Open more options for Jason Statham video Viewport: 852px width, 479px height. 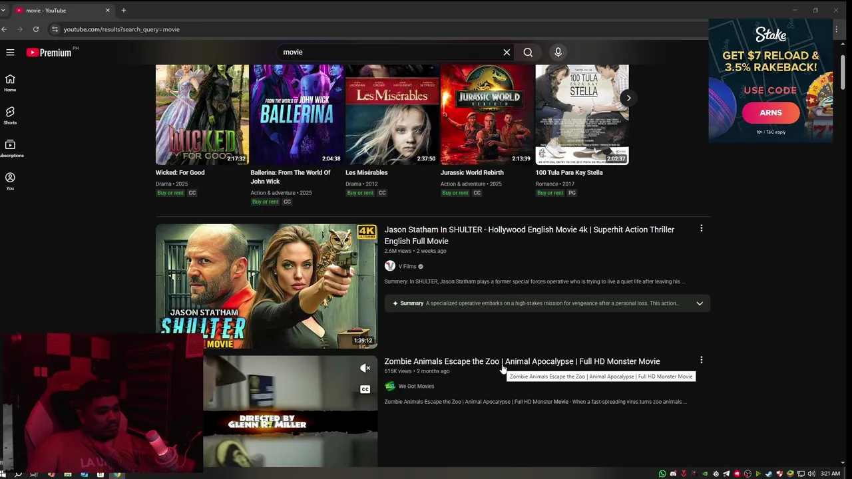click(x=701, y=229)
